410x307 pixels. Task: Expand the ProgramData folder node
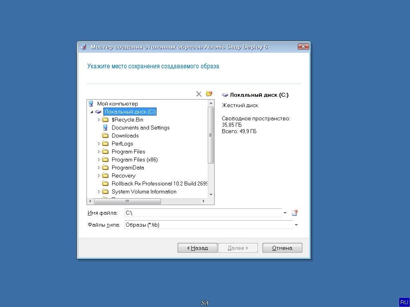click(x=99, y=167)
